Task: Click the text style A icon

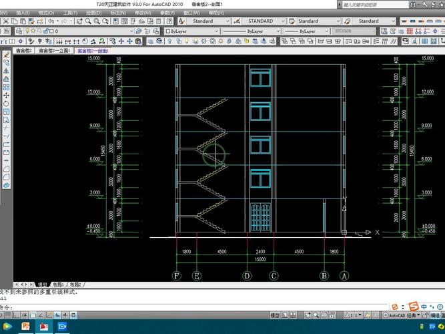Action: point(181,21)
